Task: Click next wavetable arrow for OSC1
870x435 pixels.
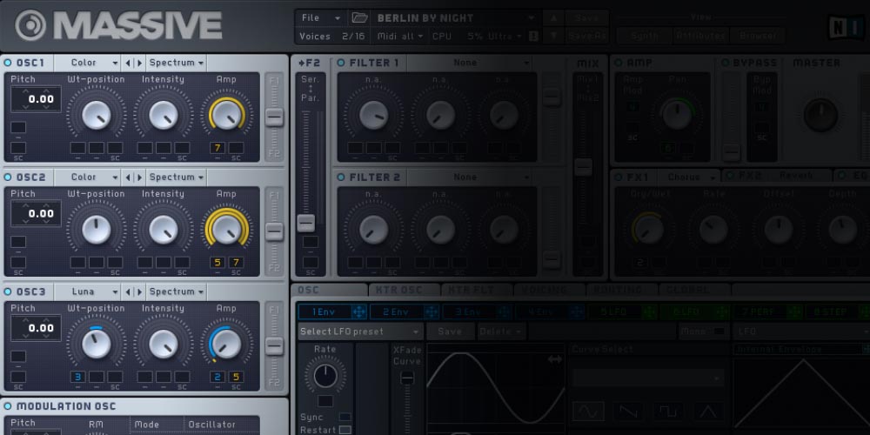Action: coord(139,63)
